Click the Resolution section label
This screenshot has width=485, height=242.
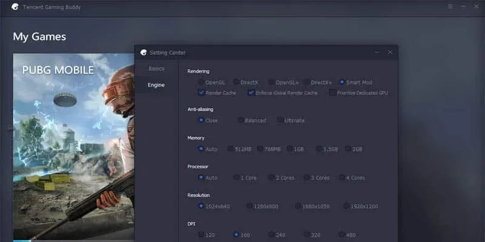[198, 195]
